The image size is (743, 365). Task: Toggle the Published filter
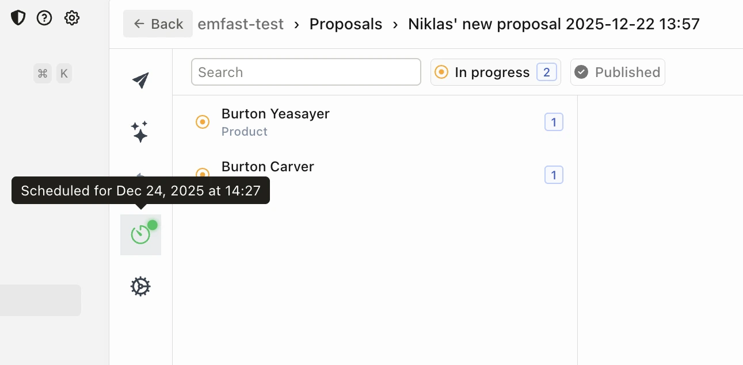[x=618, y=72]
